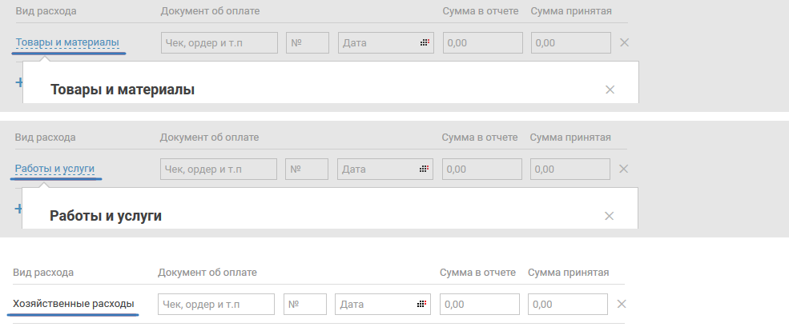
Task: Focus payment document field in Работы и услуги row
Action: [219, 169]
